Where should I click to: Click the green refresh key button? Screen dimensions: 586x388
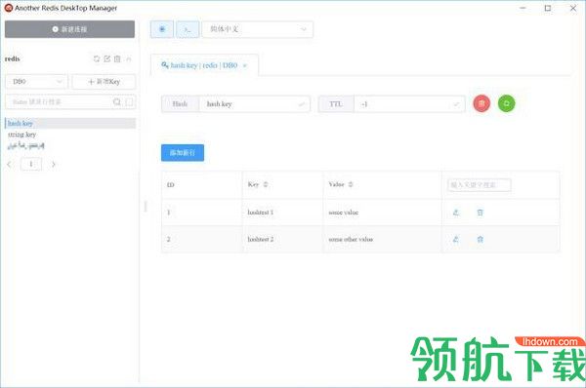coord(506,103)
